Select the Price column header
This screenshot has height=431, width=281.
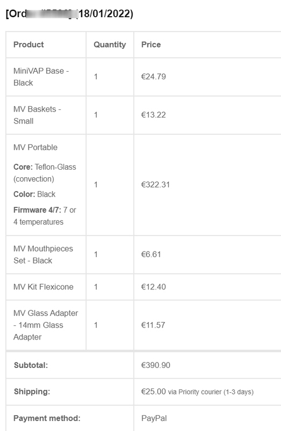click(x=151, y=45)
